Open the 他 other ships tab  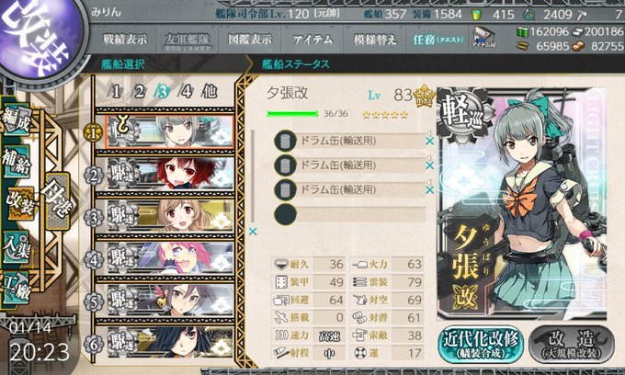click(x=210, y=92)
